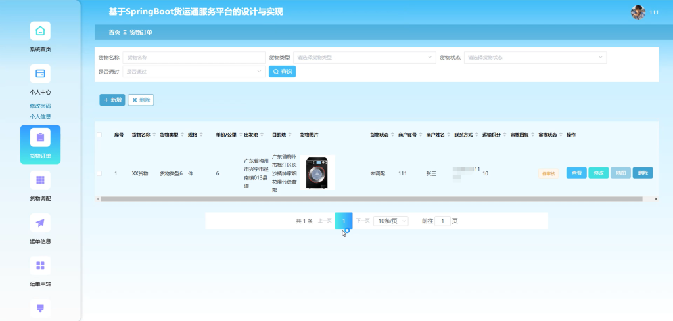Sort by 运输积分 column arrows
This screenshot has width=673, height=321.
(504, 135)
